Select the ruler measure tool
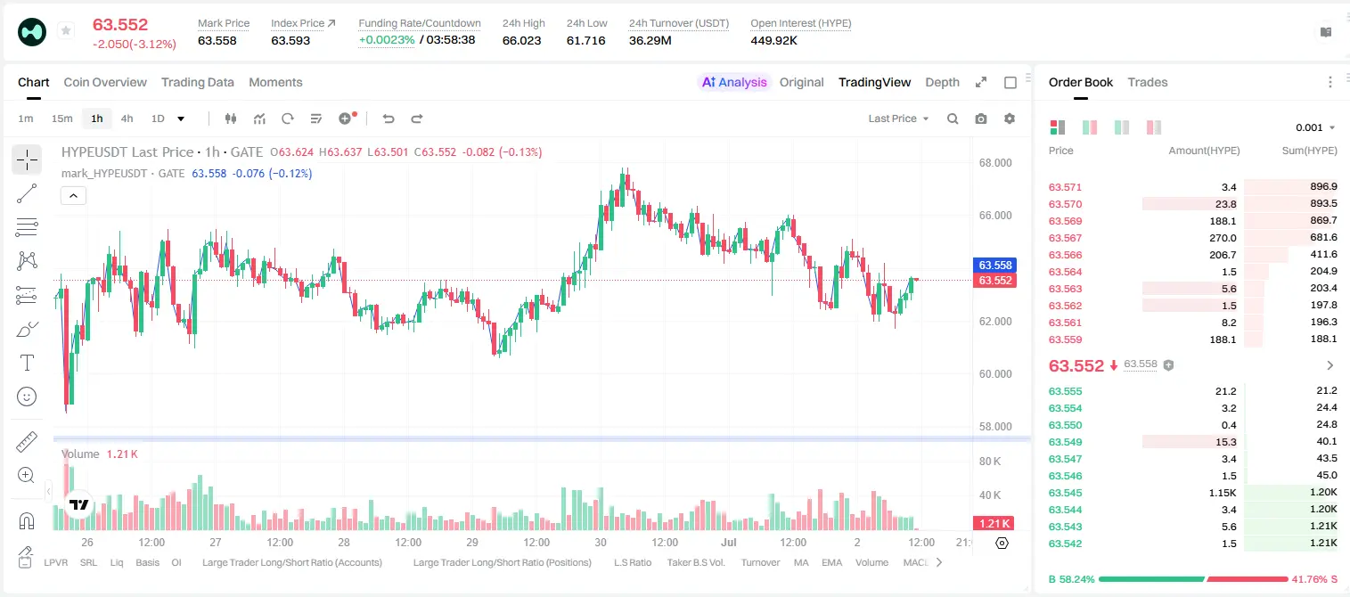The height and width of the screenshot is (597, 1350). pos(27,442)
